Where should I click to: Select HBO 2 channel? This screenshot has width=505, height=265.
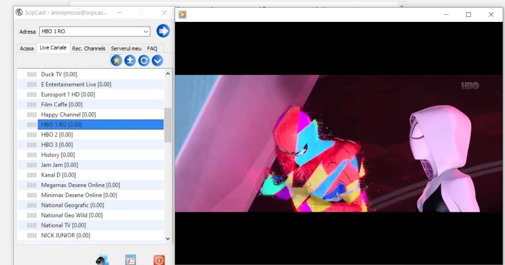click(57, 135)
